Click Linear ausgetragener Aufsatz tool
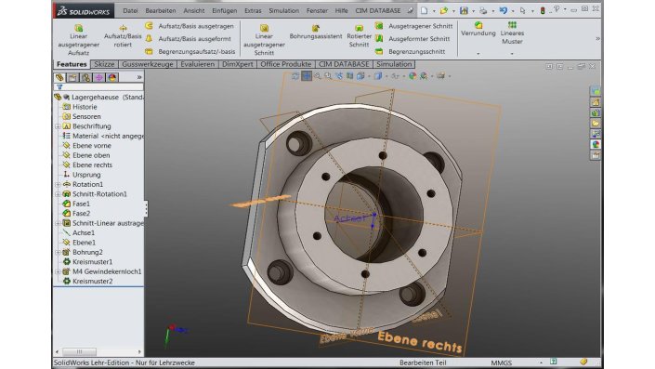Screen dimensions: 655x369 tap(79, 40)
